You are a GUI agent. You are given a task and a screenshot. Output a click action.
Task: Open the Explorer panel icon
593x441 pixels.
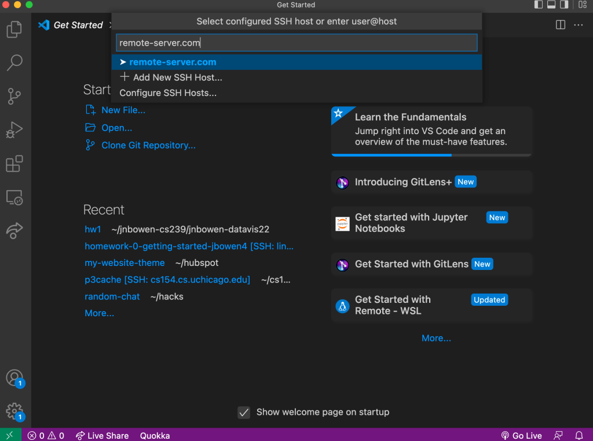click(14, 29)
